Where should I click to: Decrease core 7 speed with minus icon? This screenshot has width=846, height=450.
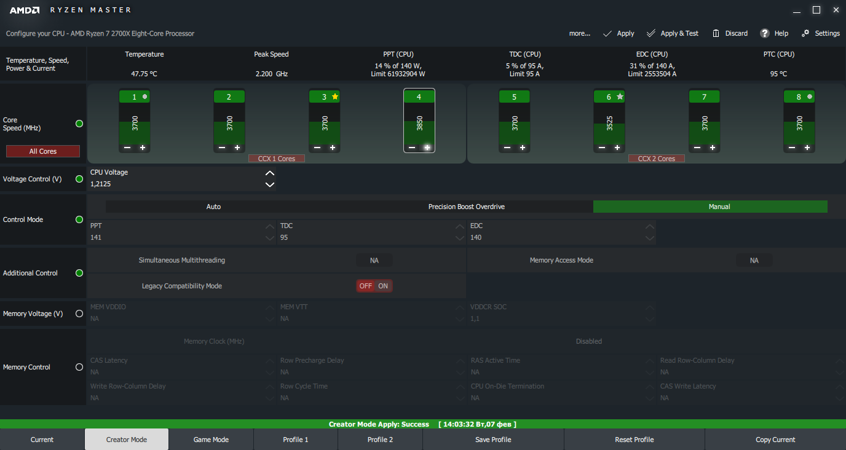tap(697, 148)
